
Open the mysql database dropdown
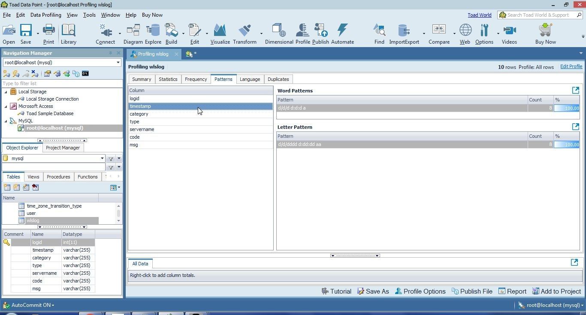pyautogui.click(x=102, y=158)
